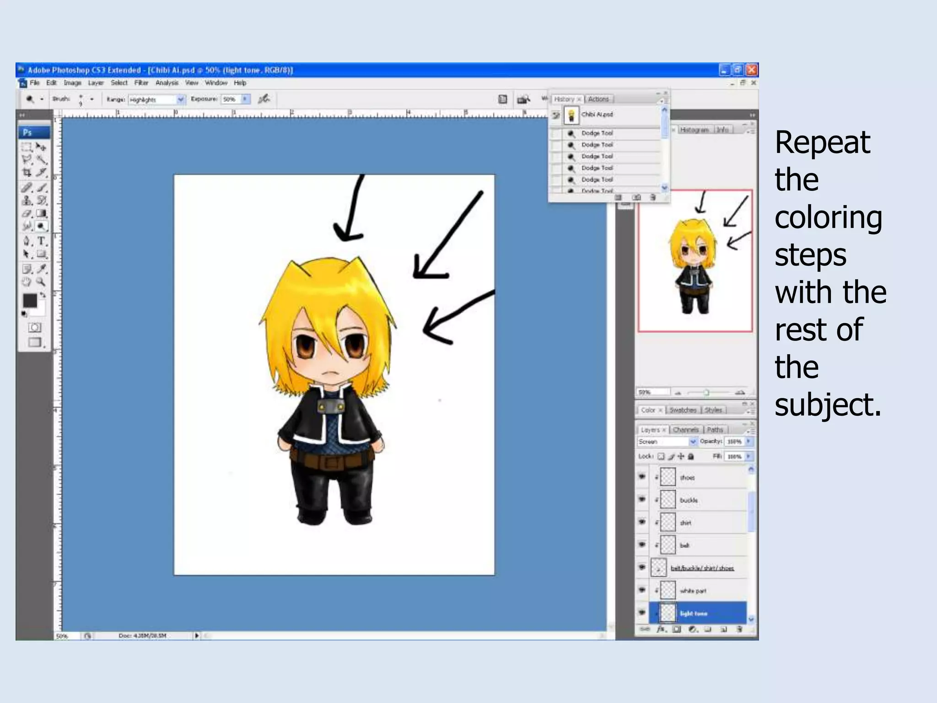Hide the shirt layer
This screenshot has height=703, width=937.
pyautogui.click(x=642, y=522)
